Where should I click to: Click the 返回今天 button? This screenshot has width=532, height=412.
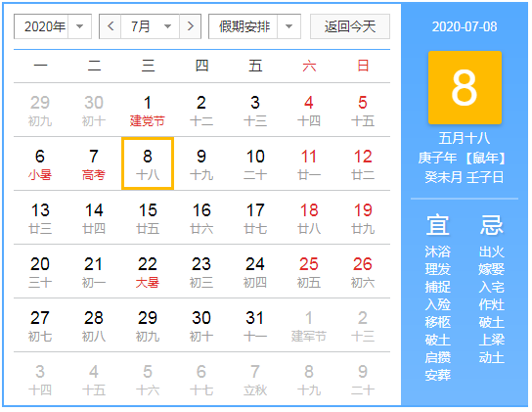click(x=350, y=26)
